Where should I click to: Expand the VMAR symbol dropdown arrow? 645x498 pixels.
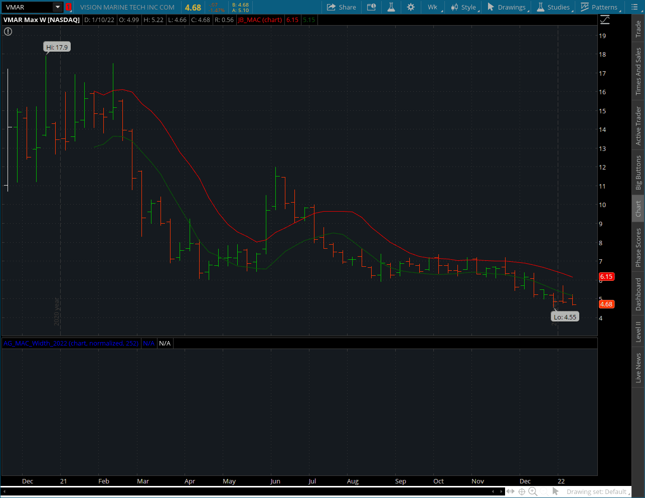pos(58,7)
